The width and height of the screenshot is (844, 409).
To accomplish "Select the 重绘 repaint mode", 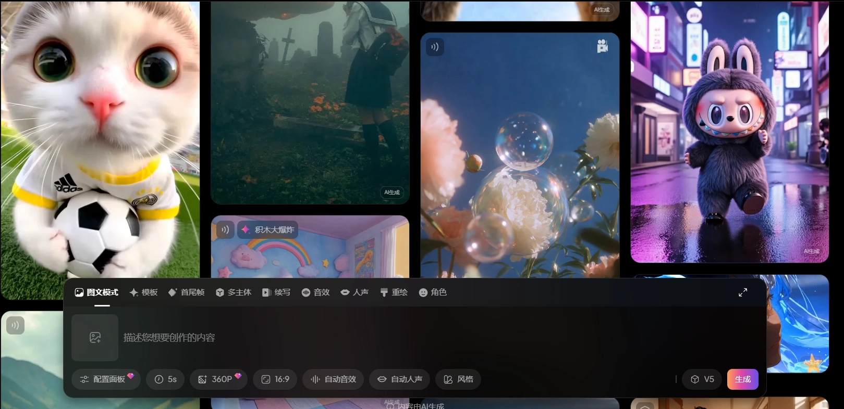I will click(x=394, y=292).
